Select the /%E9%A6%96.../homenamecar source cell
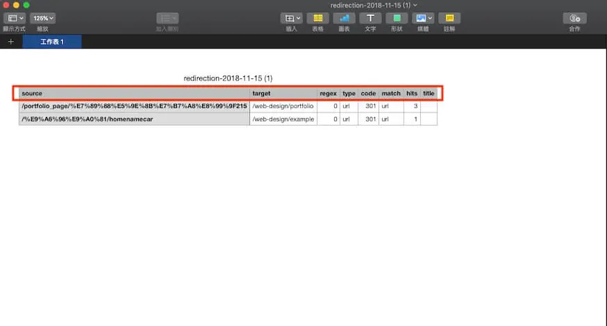 coord(134,119)
